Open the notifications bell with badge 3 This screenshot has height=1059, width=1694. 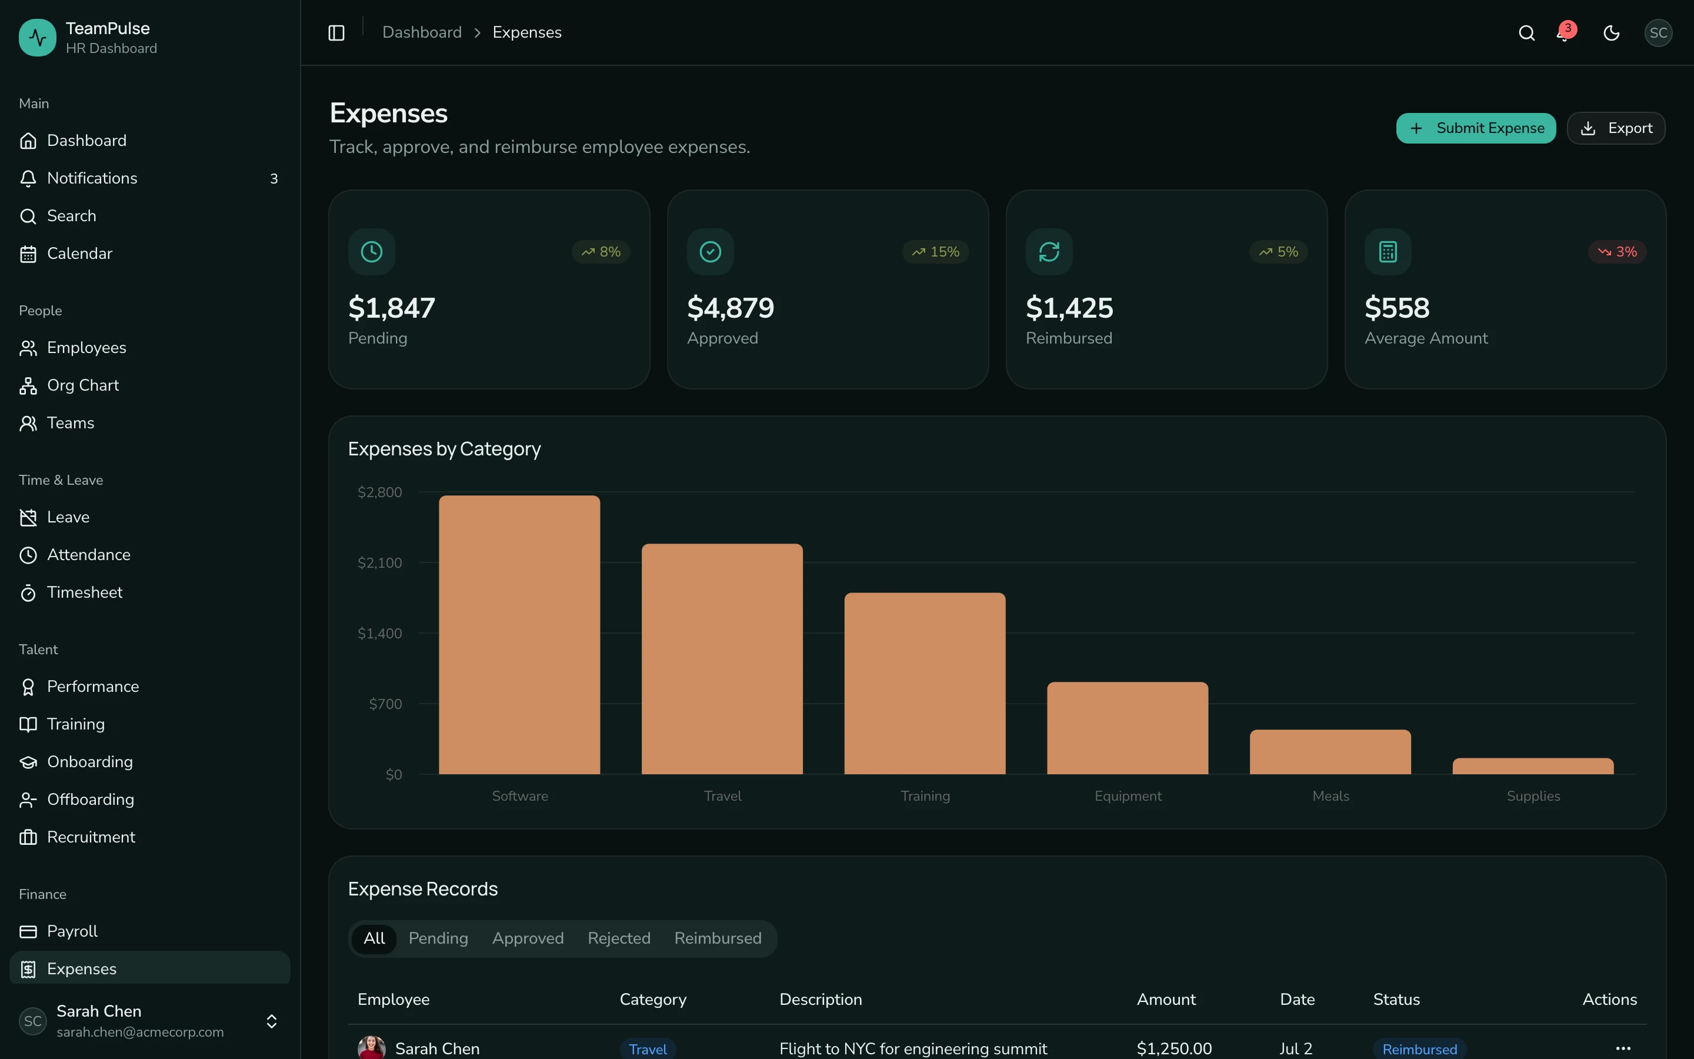[1566, 32]
